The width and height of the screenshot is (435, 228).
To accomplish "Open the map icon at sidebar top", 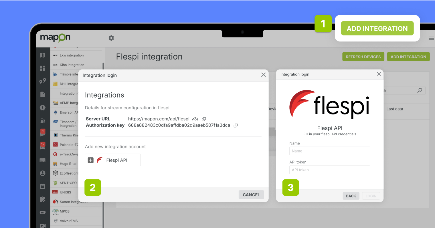I will (43, 55).
